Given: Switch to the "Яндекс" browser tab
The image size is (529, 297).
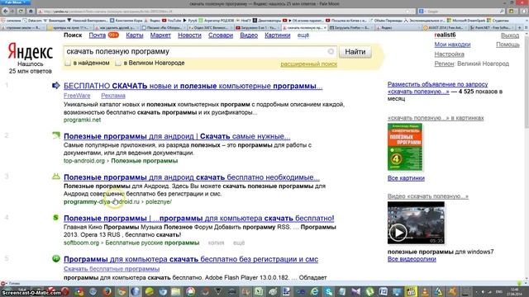Looking at the screenshot, I should point(398,27).
